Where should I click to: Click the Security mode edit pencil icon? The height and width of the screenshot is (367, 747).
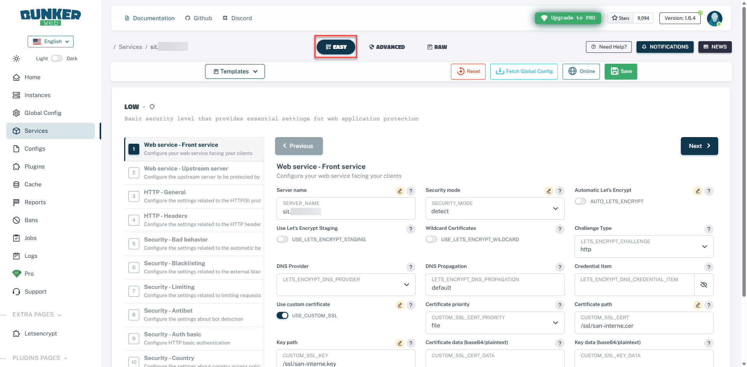click(549, 191)
